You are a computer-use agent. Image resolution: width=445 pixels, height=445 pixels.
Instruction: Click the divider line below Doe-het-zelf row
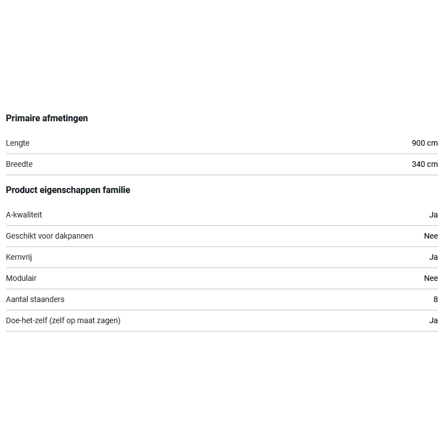(221, 331)
